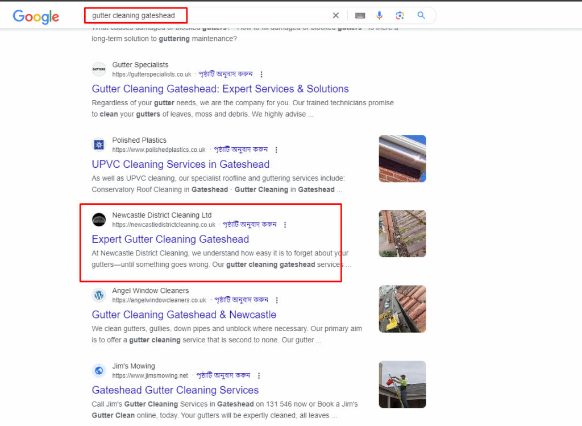Click the www.jimsmowing.net URL
The image size is (582, 426).
(x=150, y=375)
